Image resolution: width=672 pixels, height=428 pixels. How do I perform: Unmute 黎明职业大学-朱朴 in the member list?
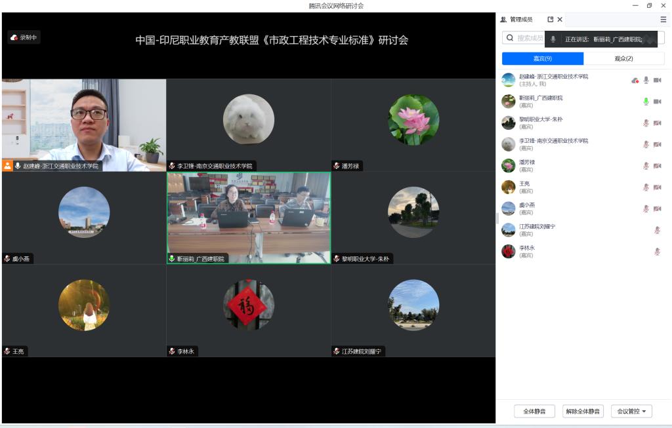(x=646, y=123)
